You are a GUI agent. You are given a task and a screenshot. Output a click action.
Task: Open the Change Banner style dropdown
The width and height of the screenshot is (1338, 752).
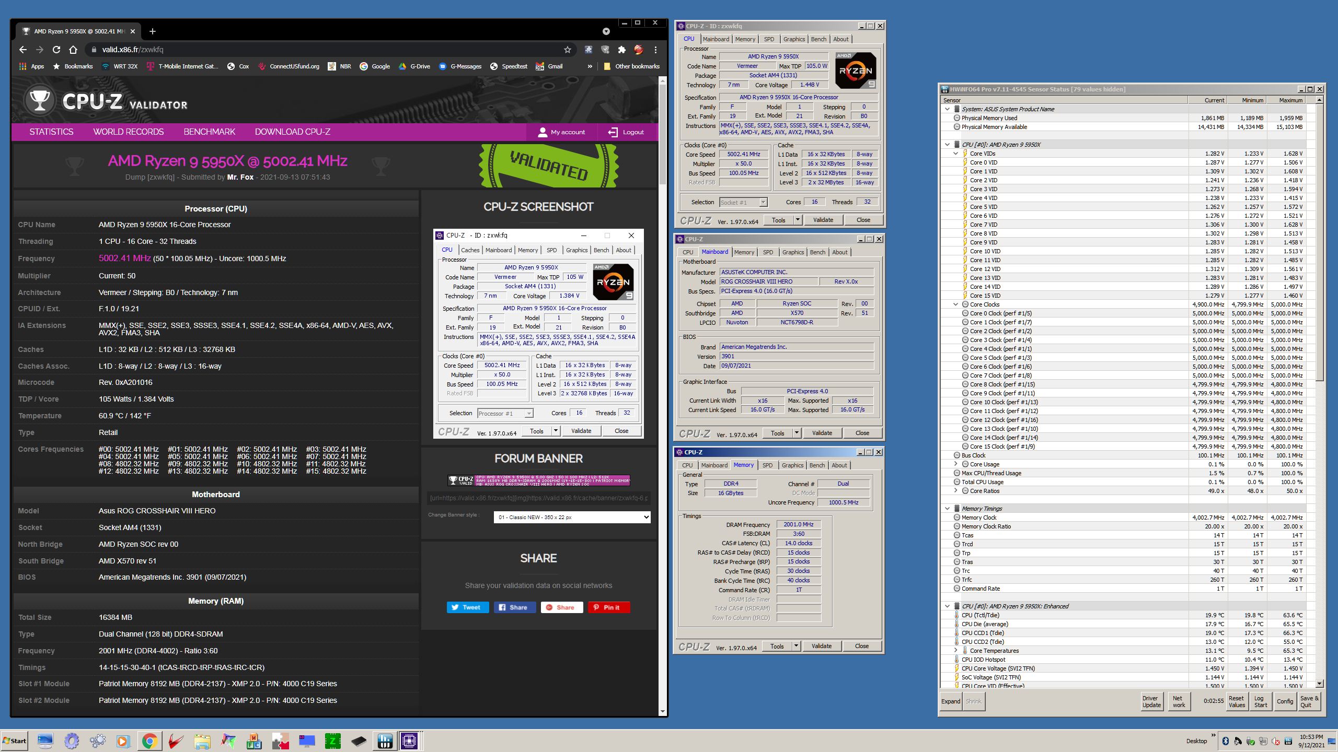click(571, 517)
